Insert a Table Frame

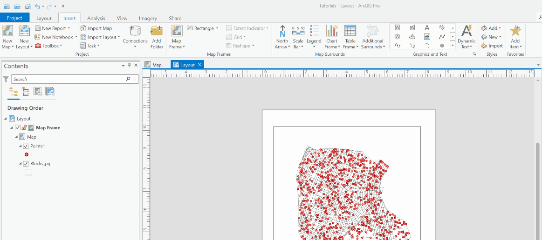coord(350,37)
